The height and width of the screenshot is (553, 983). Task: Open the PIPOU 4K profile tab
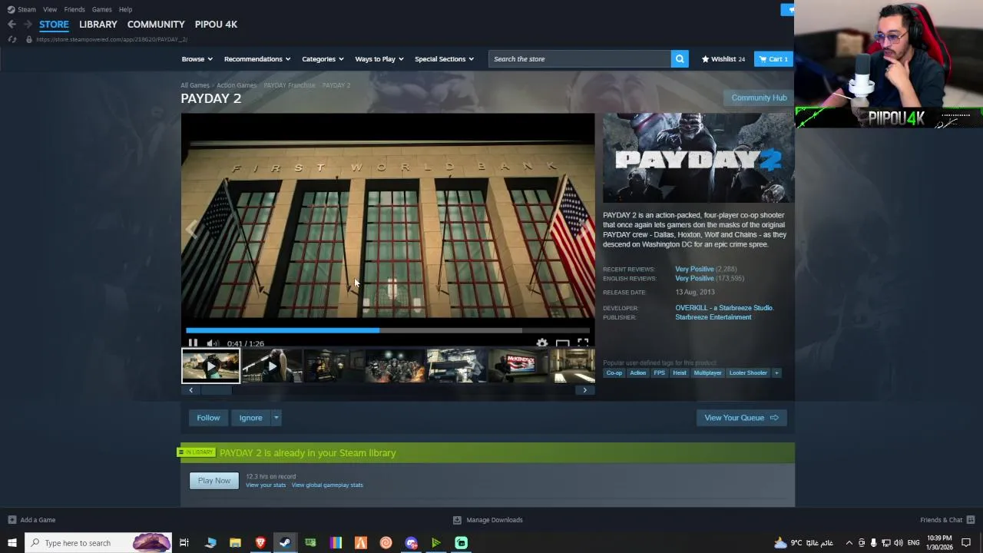[x=216, y=25]
